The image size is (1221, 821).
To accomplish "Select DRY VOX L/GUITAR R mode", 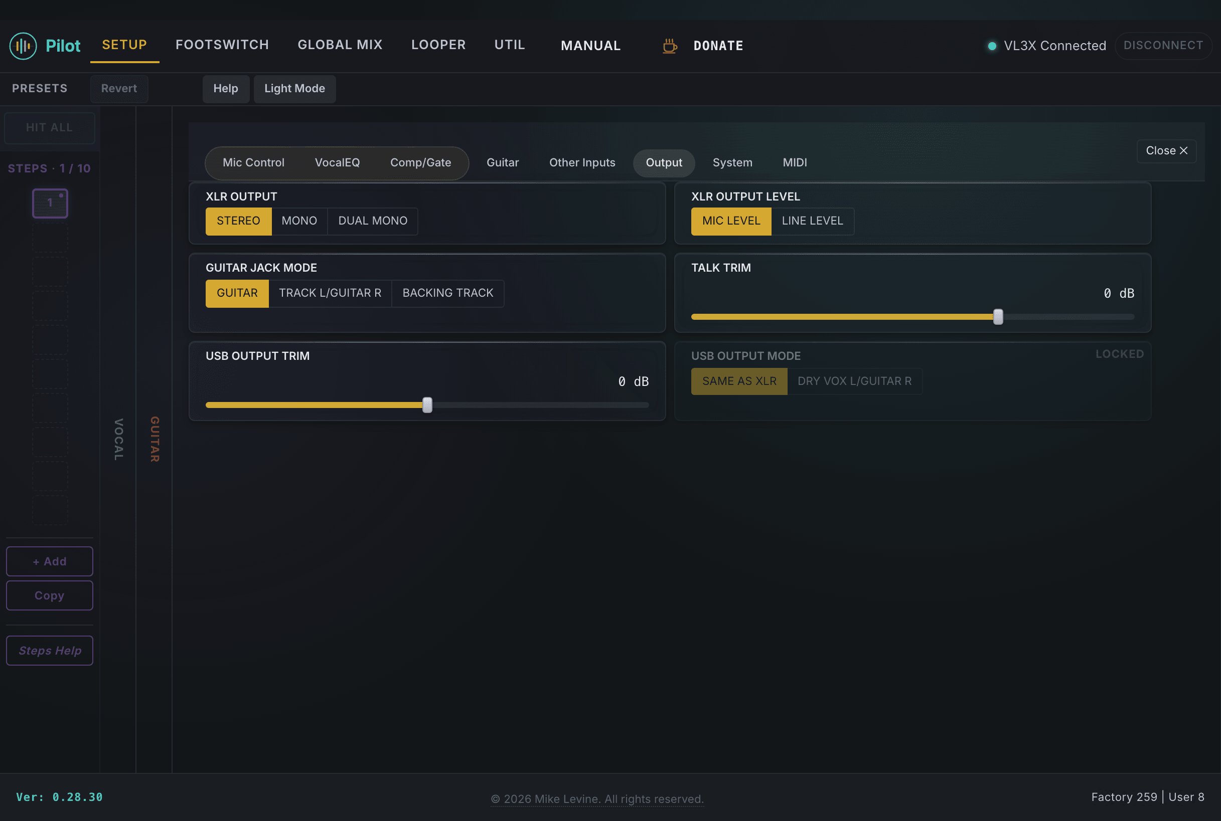I will click(854, 381).
